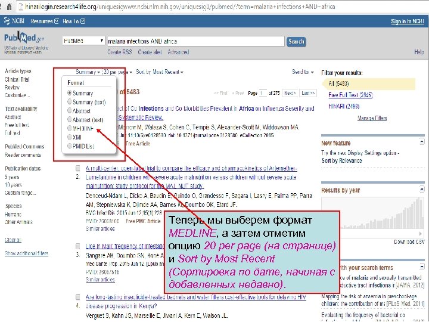Tick the checkbox for result 2

pos(78,168)
